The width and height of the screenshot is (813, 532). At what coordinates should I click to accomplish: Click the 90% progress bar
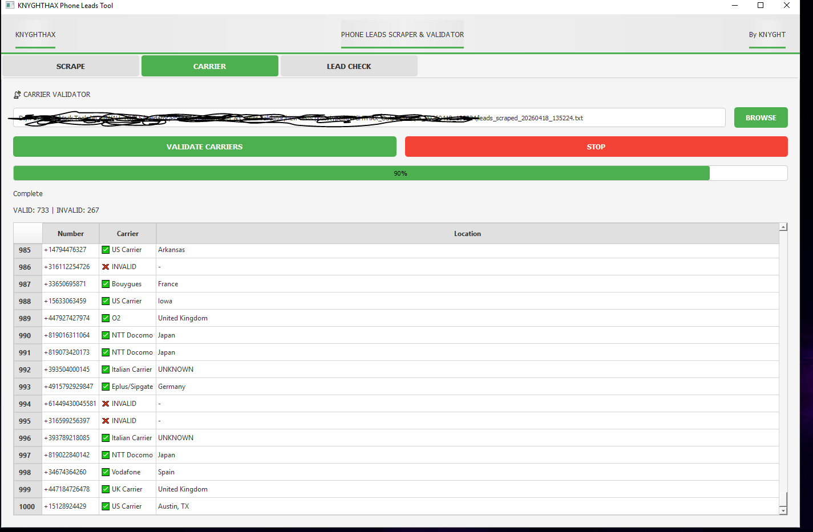tap(400, 173)
